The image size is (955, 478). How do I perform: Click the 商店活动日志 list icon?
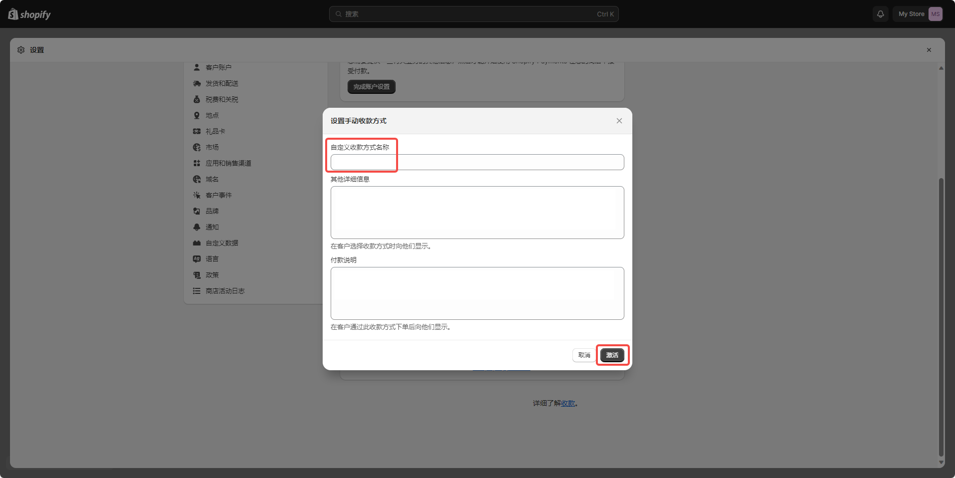click(197, 291)
